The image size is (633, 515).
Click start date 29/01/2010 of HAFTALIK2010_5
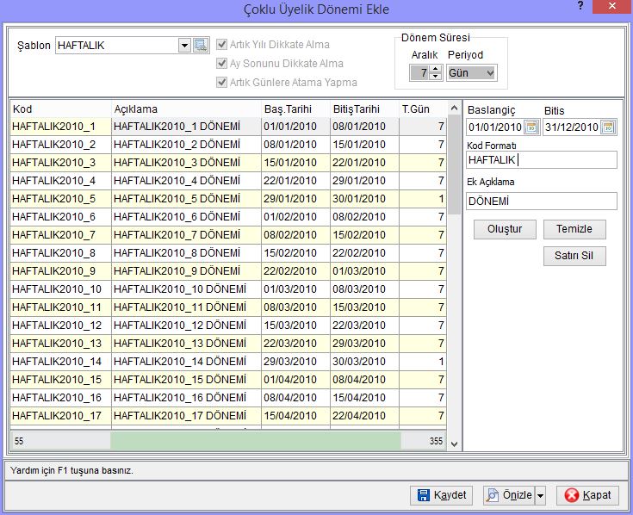pyautogui.click(x=296, y=199)
